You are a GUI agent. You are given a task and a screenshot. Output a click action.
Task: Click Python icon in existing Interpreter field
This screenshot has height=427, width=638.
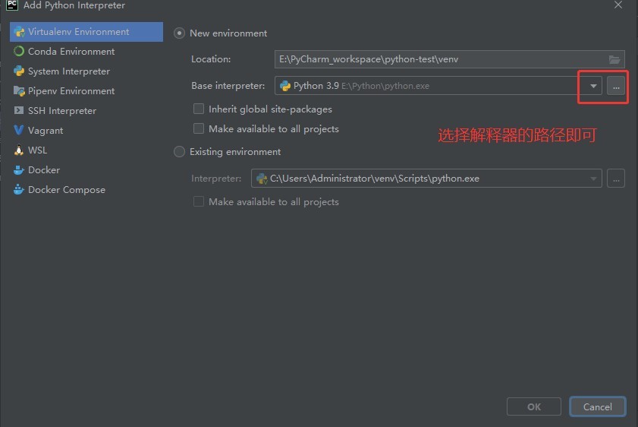[262, 179]
